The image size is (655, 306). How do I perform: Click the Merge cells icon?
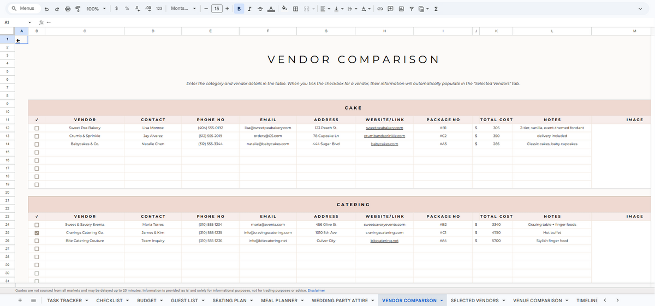[x=306, y=9]
